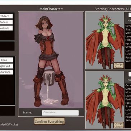Focus the Enter Name input field
Viewport: 131px width, 131px height.
(60, 113)
